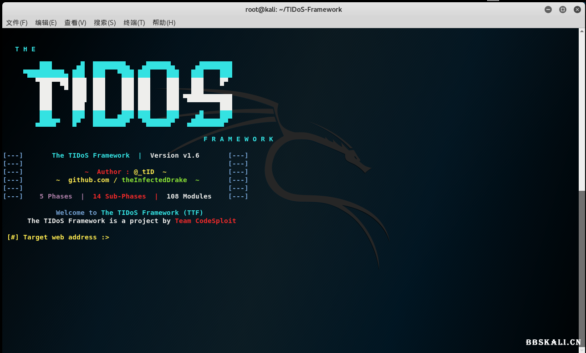The image size is (586, 353).
Task: Click the Team CodeSploit credit text
Action: pos(205,221)
